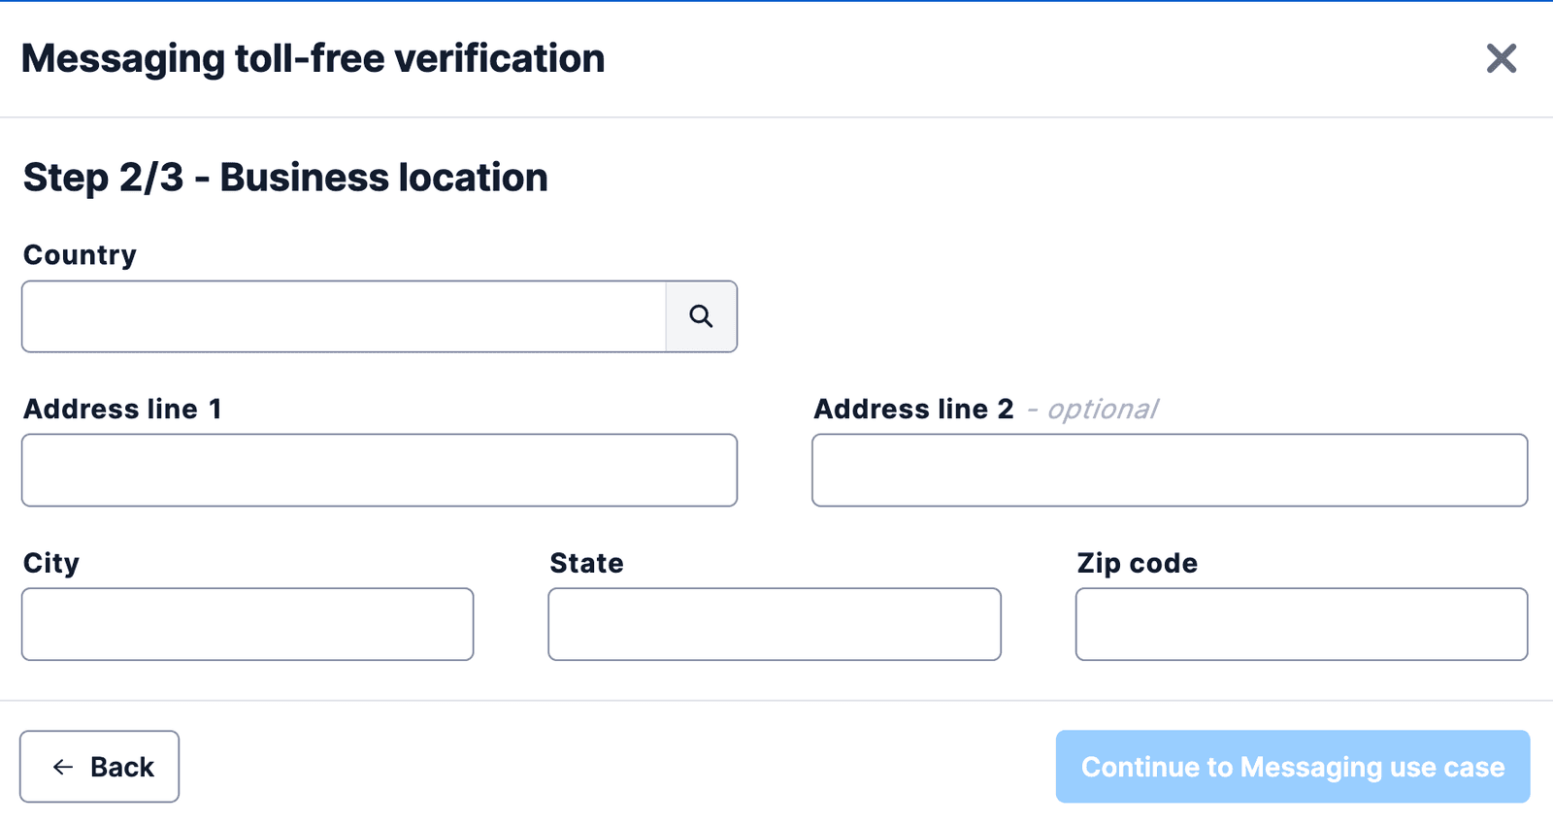
Task: Click the X to close the dialog
Action: coord(1501,59)
